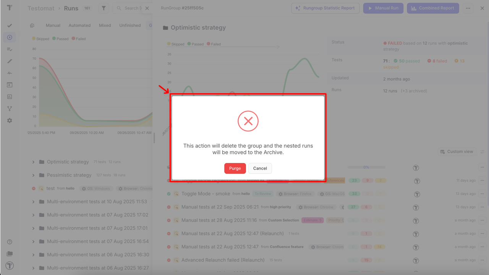
Task: Switch to the Unfinished tab
Action: tap(130, 26)
